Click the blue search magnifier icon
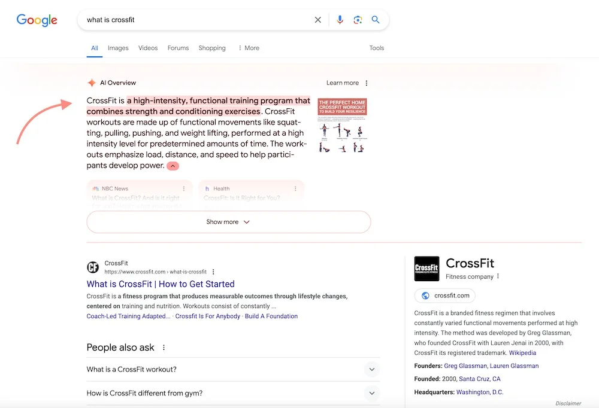 click(376, 20)
